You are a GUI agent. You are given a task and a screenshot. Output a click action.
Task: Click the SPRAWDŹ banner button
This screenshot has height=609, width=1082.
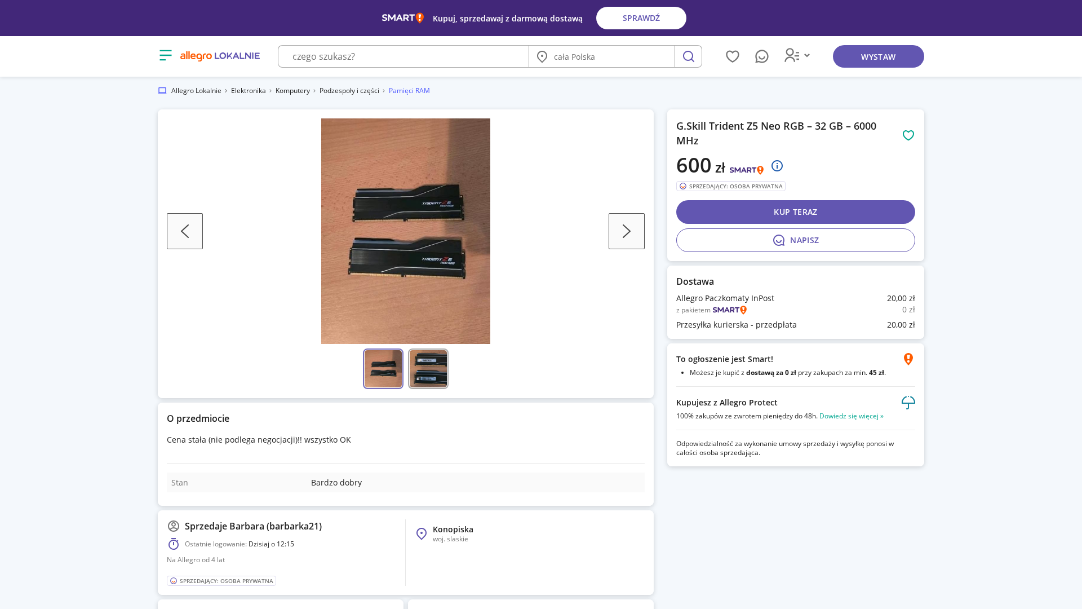tap(641, 18)
